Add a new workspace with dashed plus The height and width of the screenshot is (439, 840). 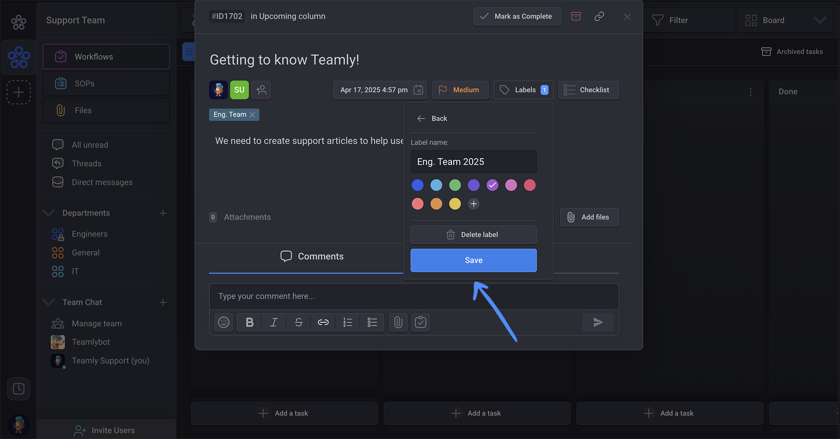tap(19, 93)
